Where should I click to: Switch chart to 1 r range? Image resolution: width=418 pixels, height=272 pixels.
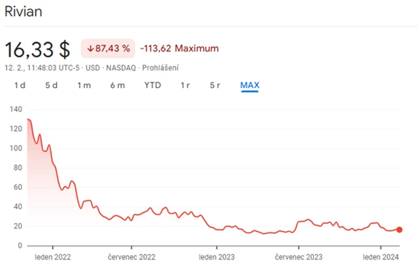tap(186, 85)
